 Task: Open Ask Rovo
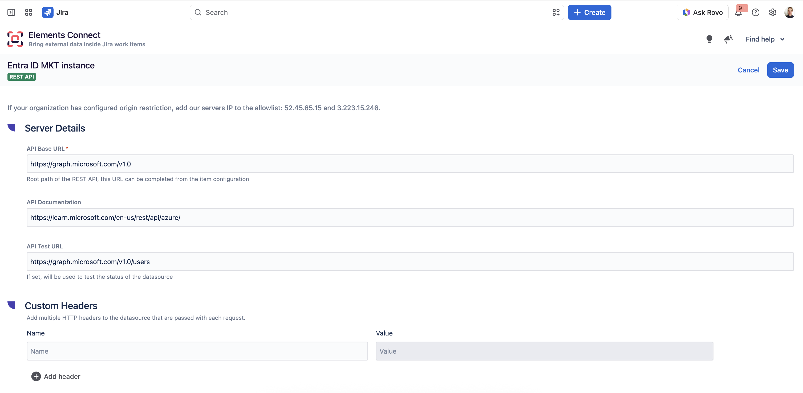coord(703,13)
